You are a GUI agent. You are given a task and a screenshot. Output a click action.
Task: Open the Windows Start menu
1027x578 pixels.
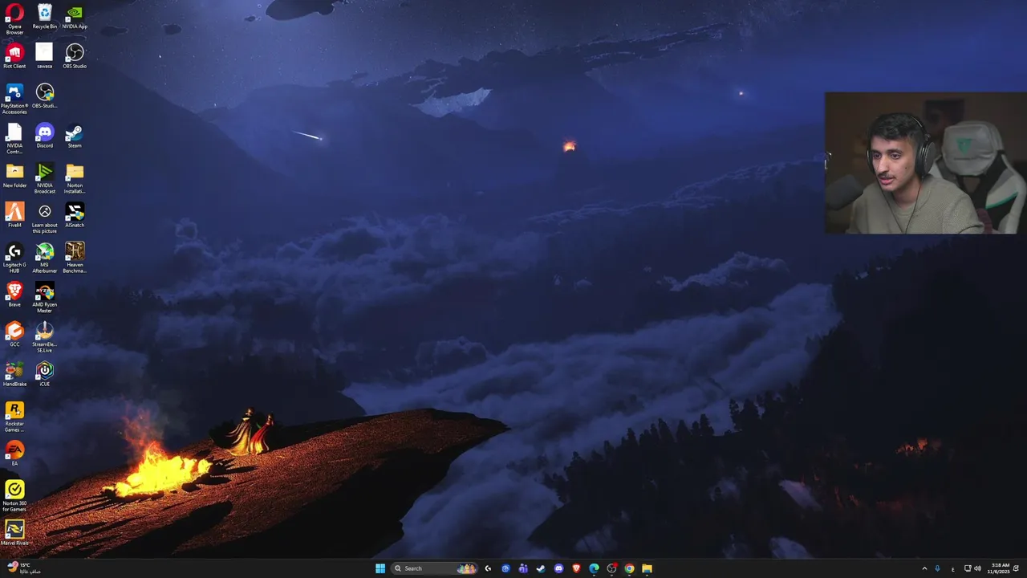point(380,568)
